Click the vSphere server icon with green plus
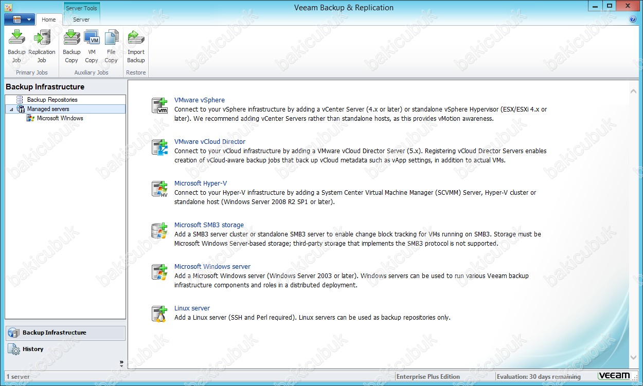This screenshot has height=386, width=643. [x=160, y=105]
